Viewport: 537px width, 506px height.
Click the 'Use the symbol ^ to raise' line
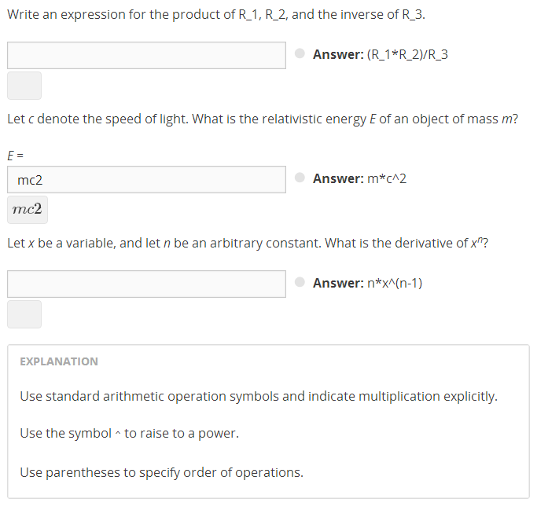(129, 434)
